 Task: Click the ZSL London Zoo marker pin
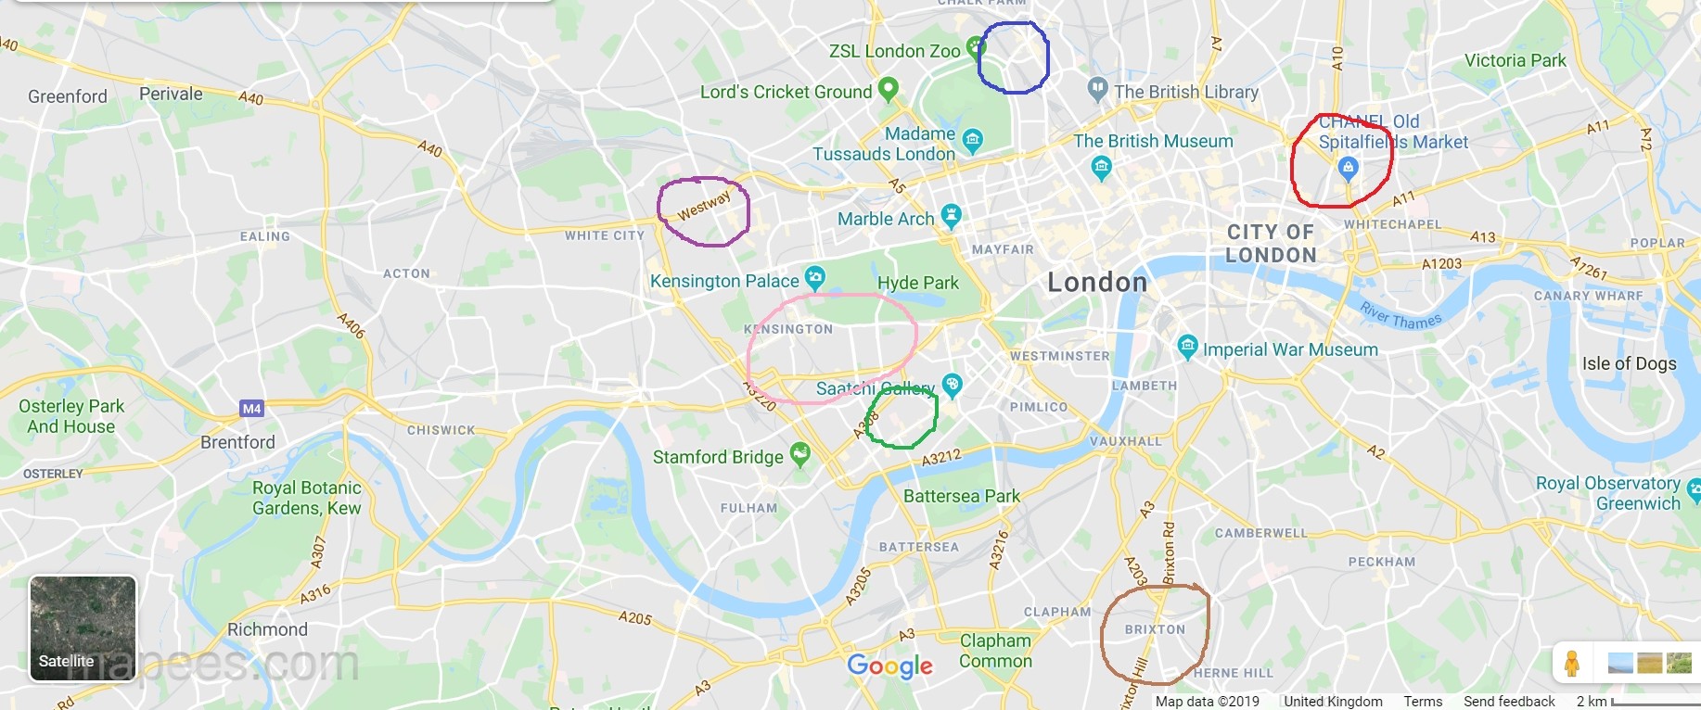pos(973,46)
